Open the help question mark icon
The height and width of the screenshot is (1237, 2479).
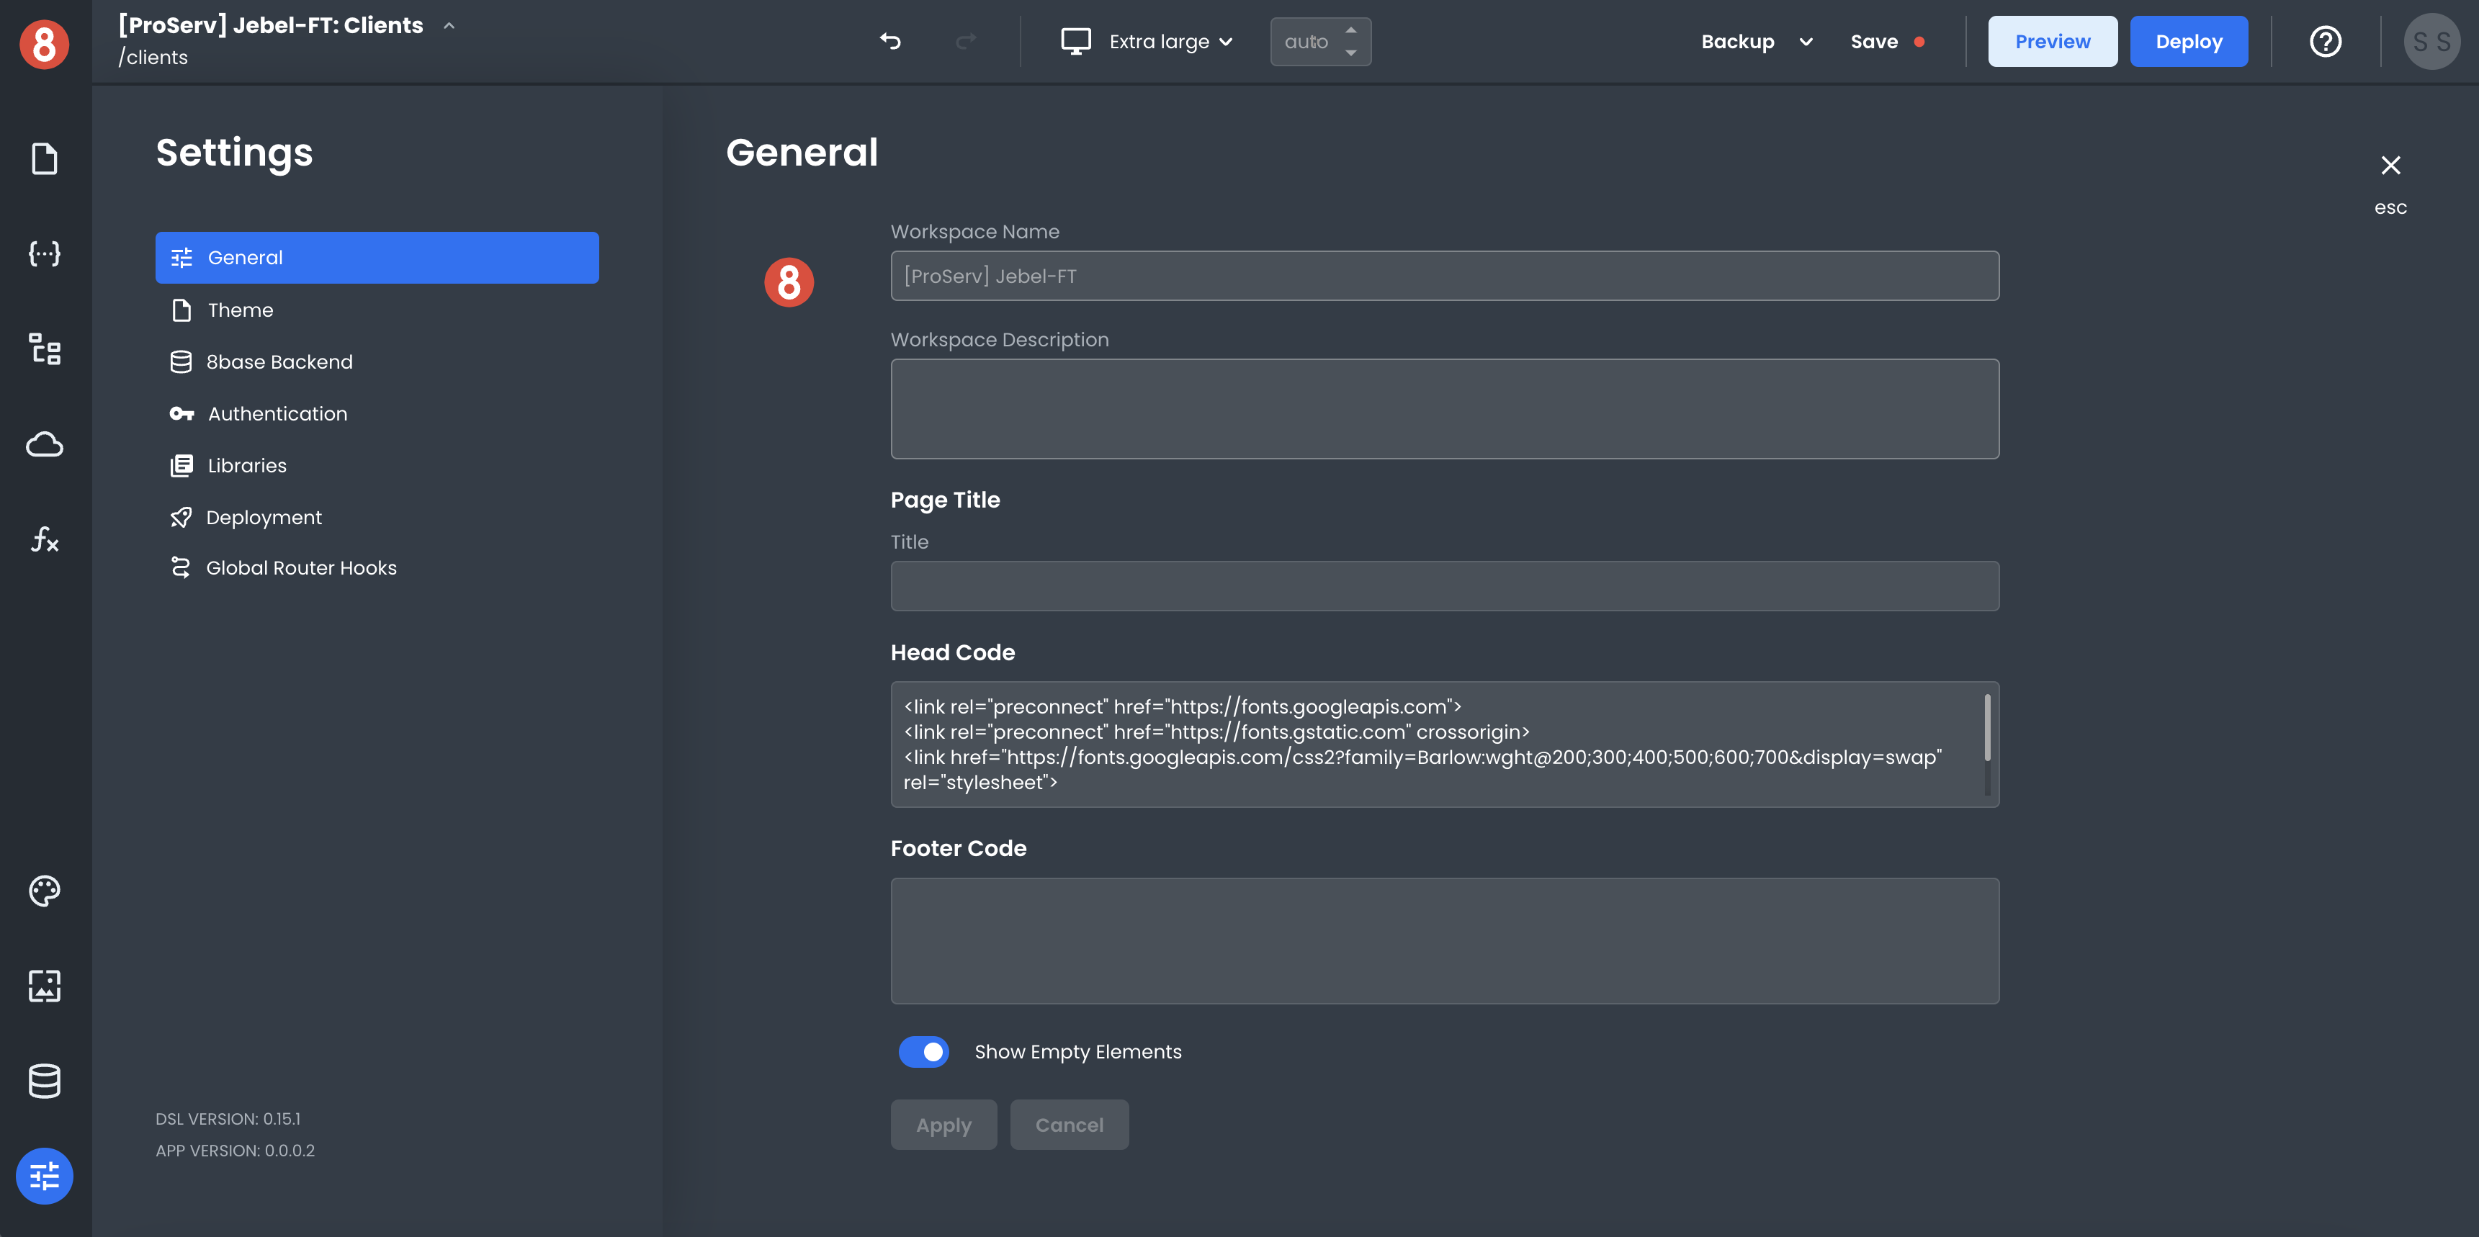click(2325, 41)
